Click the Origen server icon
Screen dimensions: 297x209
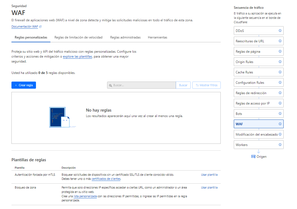253,157
